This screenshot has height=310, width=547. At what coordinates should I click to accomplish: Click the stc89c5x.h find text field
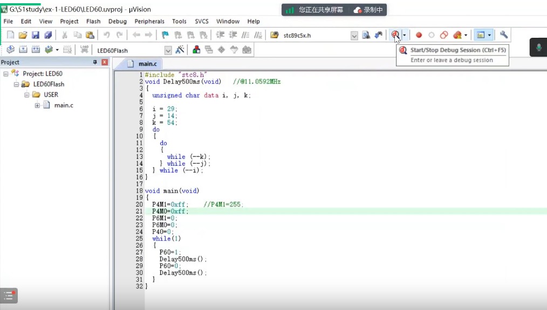316,36
